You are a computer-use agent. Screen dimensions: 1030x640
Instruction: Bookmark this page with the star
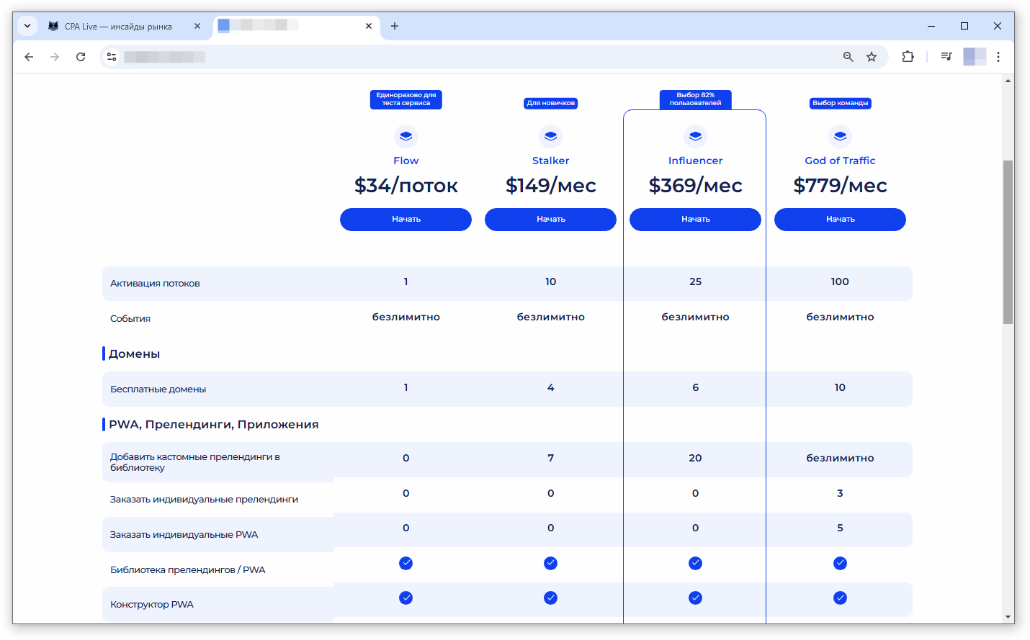point(872,57)
